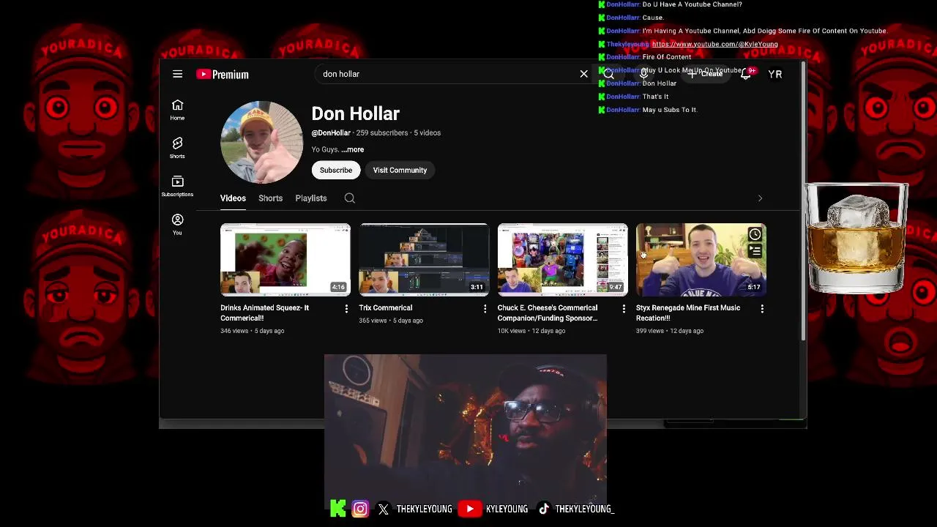Open the You section in sidebar
Viewport: 937px width, 527px height.
tap(177, 224)
